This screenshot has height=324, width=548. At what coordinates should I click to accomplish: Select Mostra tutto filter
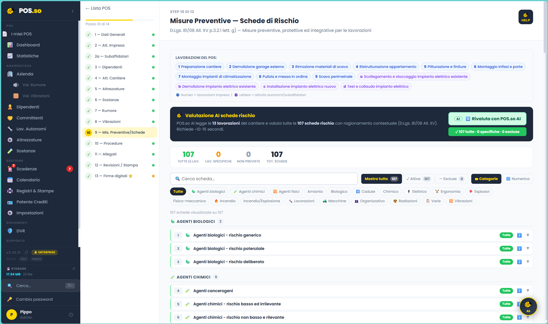pyautogui.click(x=381, y=179)
